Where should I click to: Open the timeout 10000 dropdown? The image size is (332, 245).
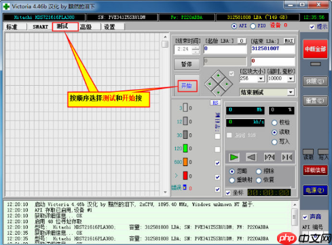coord(291,78)
